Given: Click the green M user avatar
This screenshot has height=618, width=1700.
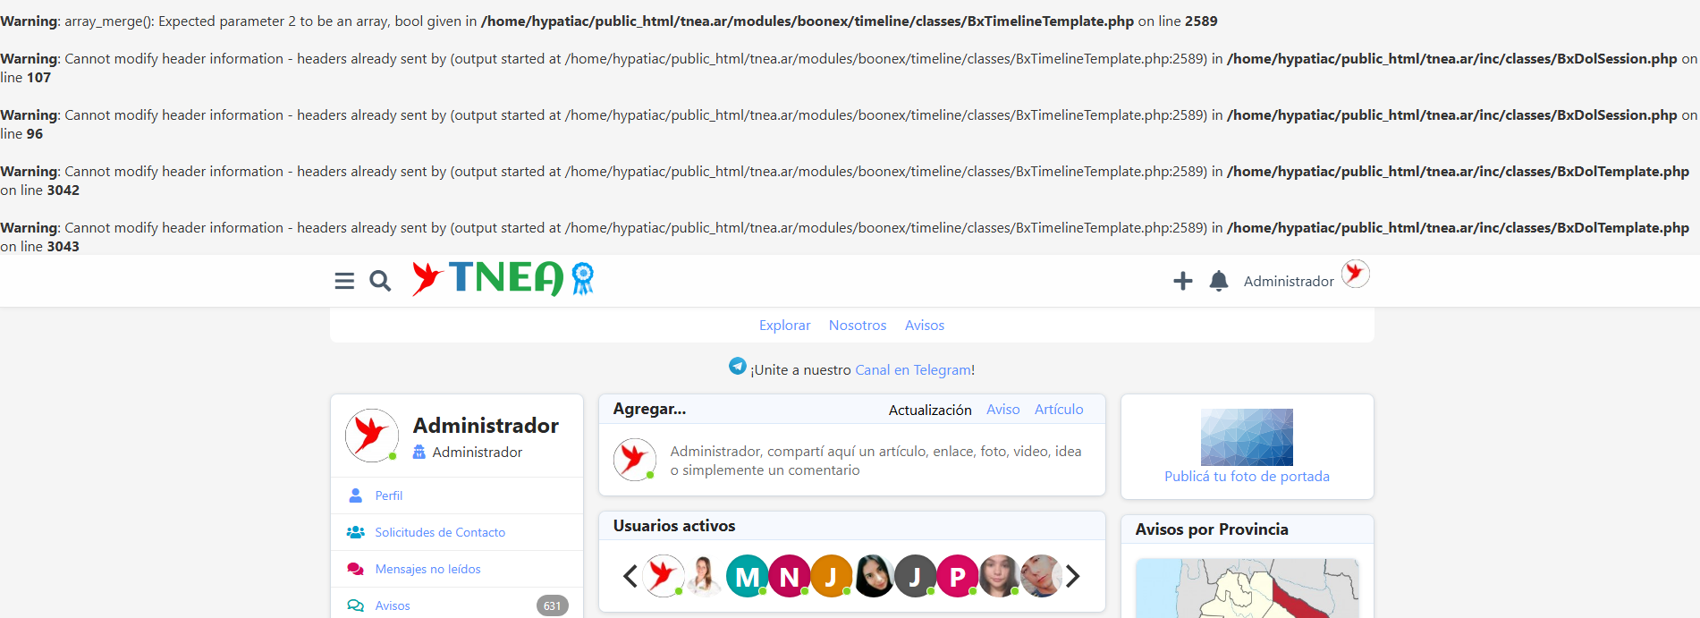Looking at the screenshot, I should 747,577.
